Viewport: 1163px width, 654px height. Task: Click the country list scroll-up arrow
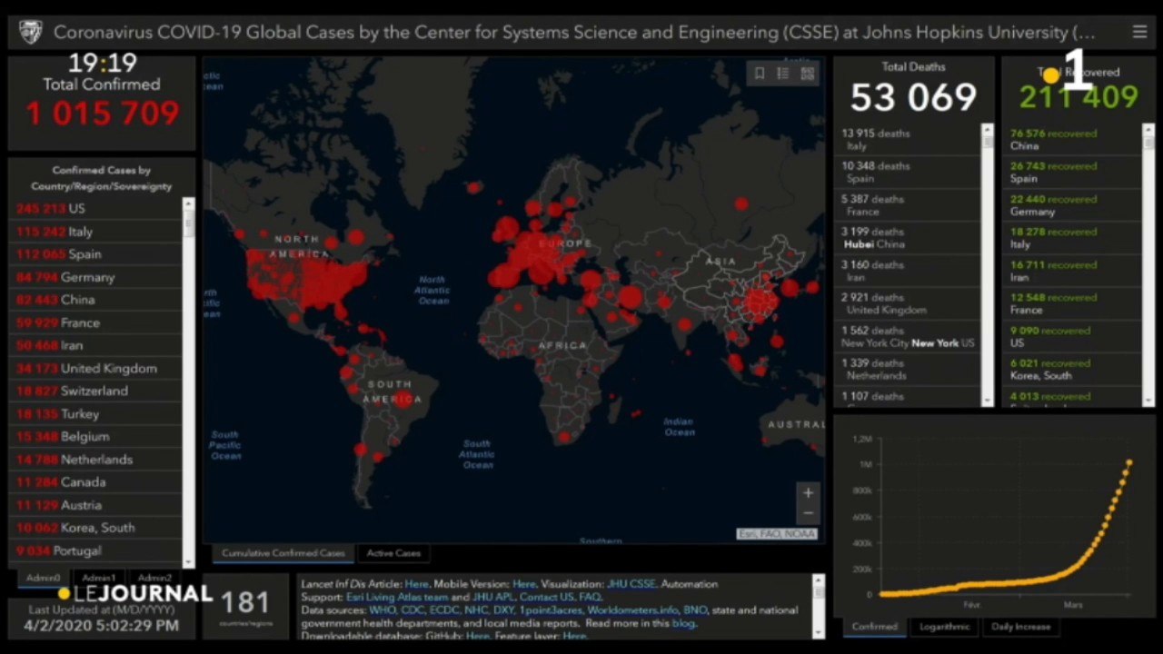(189, 203)
